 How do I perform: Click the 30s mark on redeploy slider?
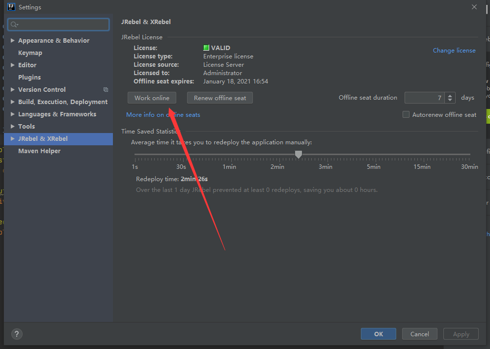[181, 167]
